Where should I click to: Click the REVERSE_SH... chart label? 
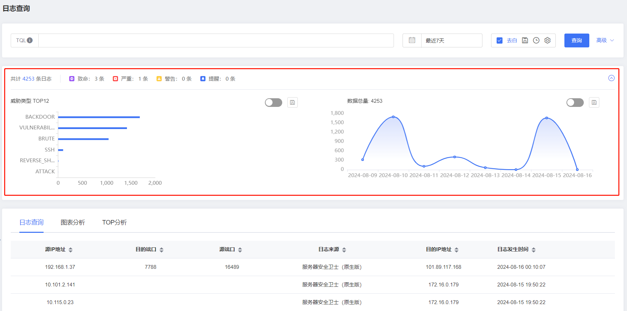(x=37, y=161)
